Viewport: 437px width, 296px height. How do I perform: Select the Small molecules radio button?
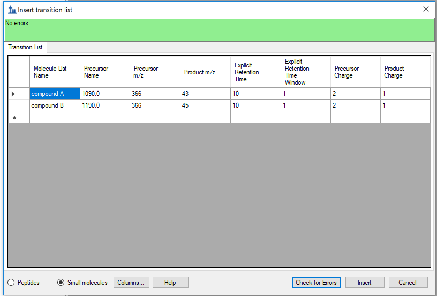click(61, 283)
